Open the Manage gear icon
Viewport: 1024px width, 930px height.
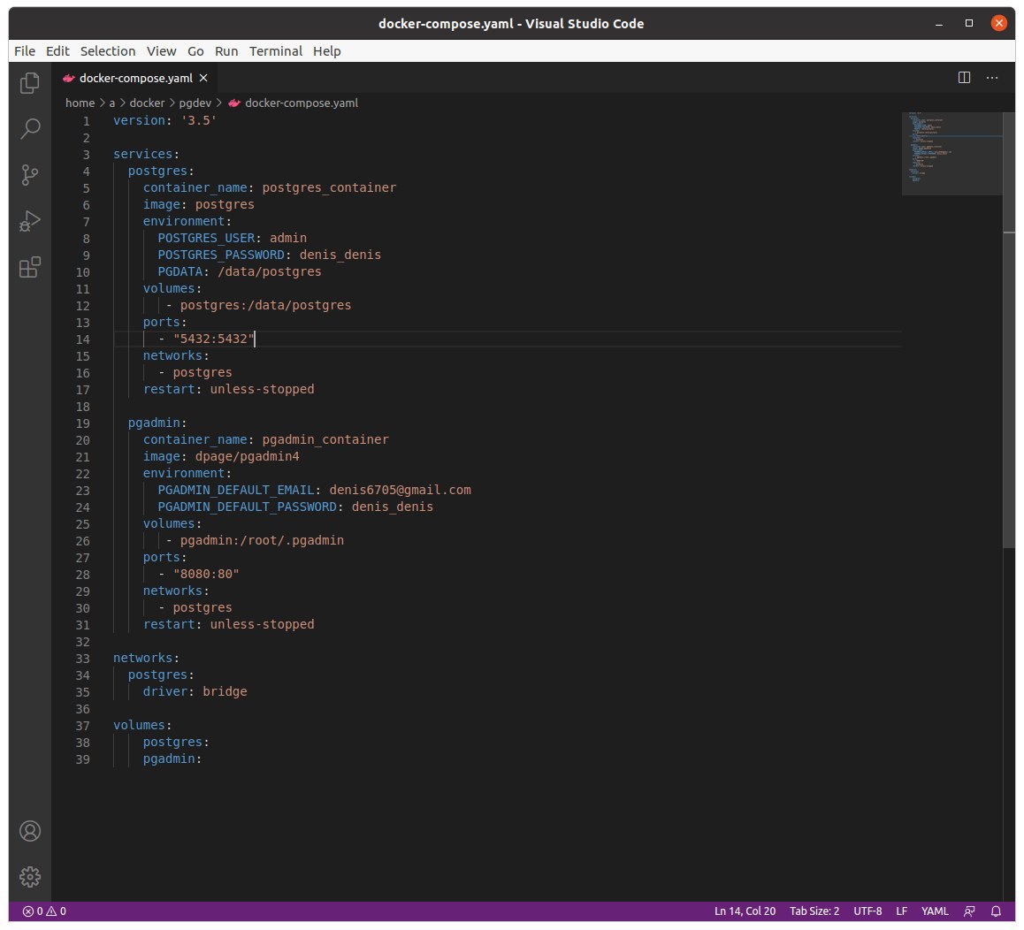point(30,876)
